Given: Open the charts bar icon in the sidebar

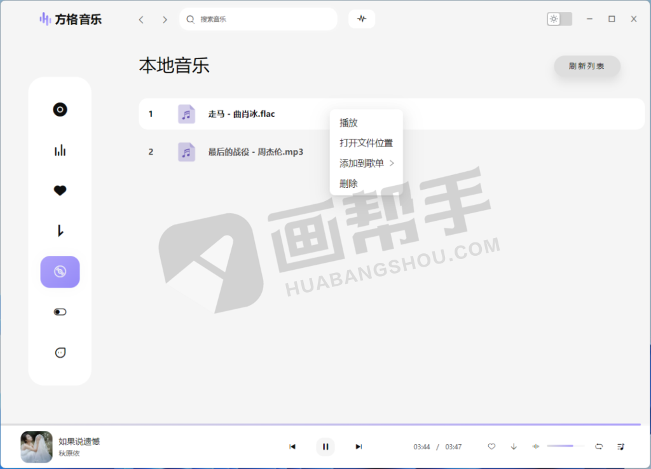Looking at the screenshot, I should pos(60,150).
